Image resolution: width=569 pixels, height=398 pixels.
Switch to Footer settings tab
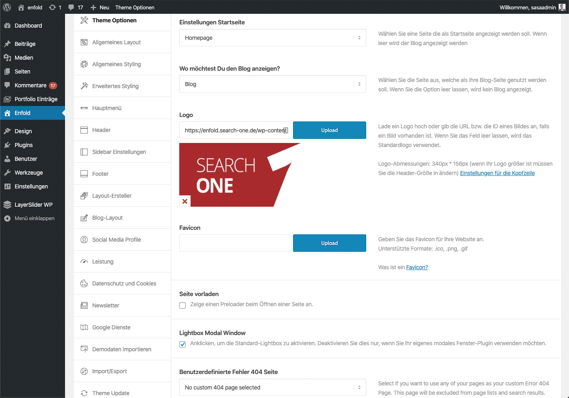click(x=122, y=174)
